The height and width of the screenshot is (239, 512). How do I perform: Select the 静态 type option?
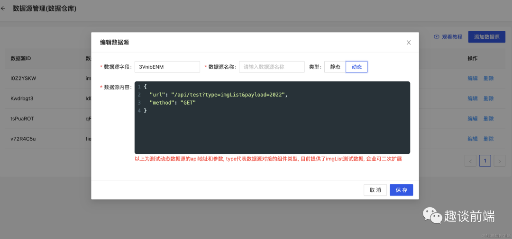click(x=335, y=67)
